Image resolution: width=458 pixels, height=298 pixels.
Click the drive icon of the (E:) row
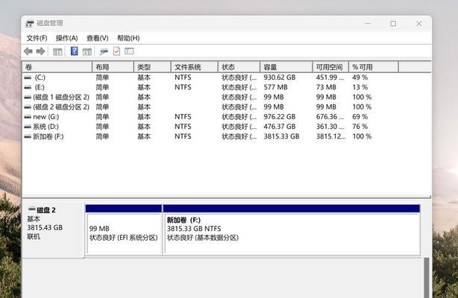tap(28, 88)
